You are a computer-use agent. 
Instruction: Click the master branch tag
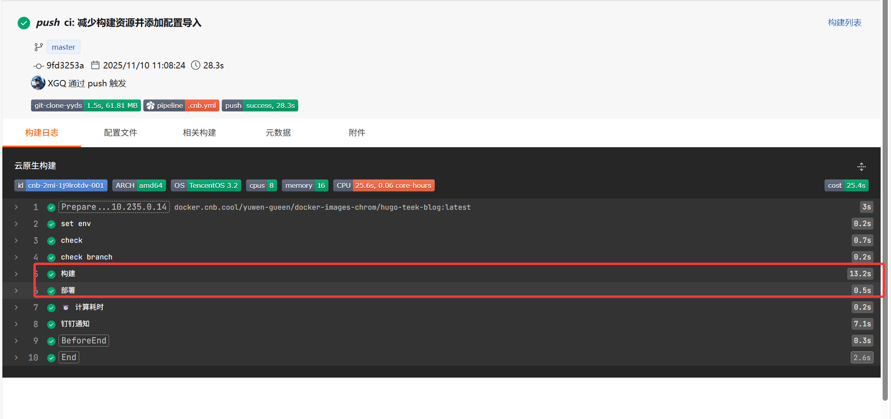tap(63, 47)
